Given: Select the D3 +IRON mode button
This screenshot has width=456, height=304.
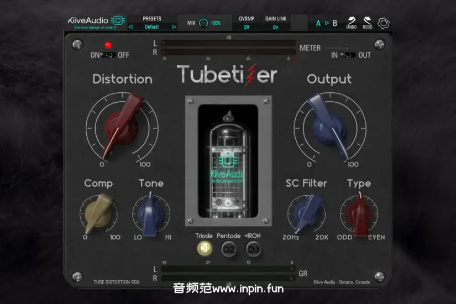Looking at the screenshot, I should (253, 249).
